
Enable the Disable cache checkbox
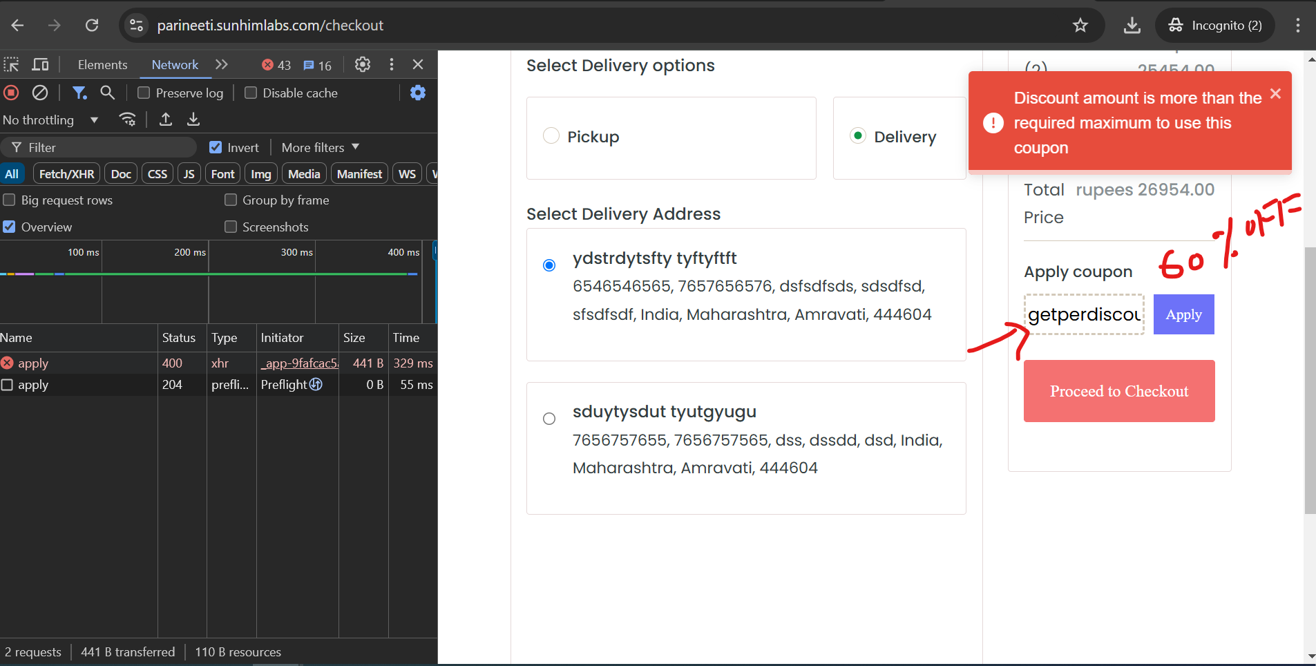click(251, 93)
